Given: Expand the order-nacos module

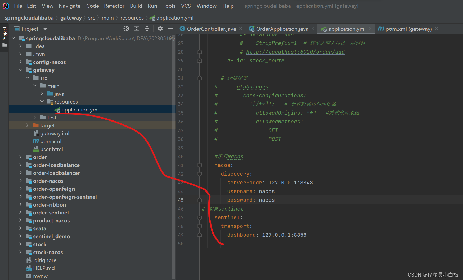Looking at the screenshot, I should [21, 181].
